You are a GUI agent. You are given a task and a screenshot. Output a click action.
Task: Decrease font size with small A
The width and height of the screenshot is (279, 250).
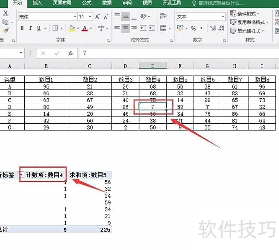(x=106, y=17)
